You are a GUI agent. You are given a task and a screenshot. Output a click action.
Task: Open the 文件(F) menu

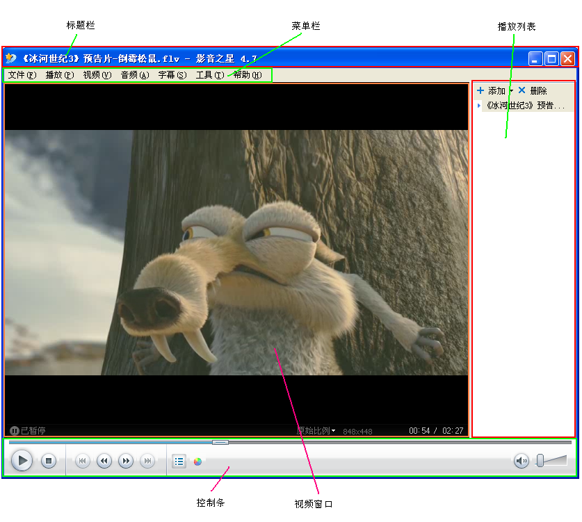(x=22, y=75)
